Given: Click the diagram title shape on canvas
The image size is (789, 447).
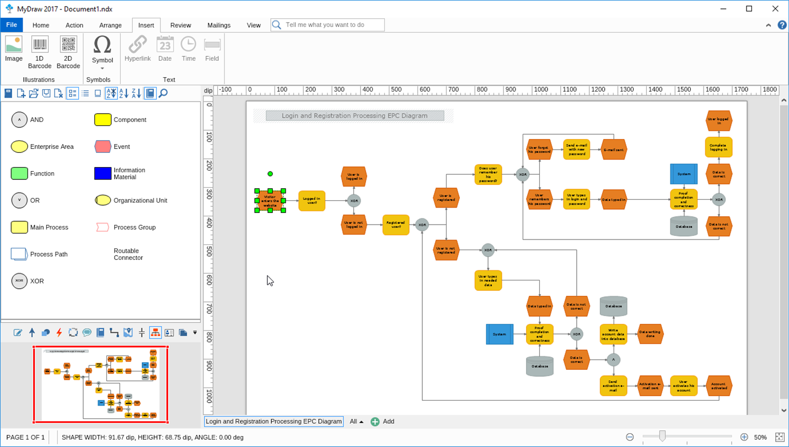Looking at the screenshot, I should (355, 116).
